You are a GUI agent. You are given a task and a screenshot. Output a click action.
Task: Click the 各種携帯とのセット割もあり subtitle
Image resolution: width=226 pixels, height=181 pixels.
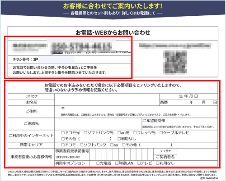(113, 13)
